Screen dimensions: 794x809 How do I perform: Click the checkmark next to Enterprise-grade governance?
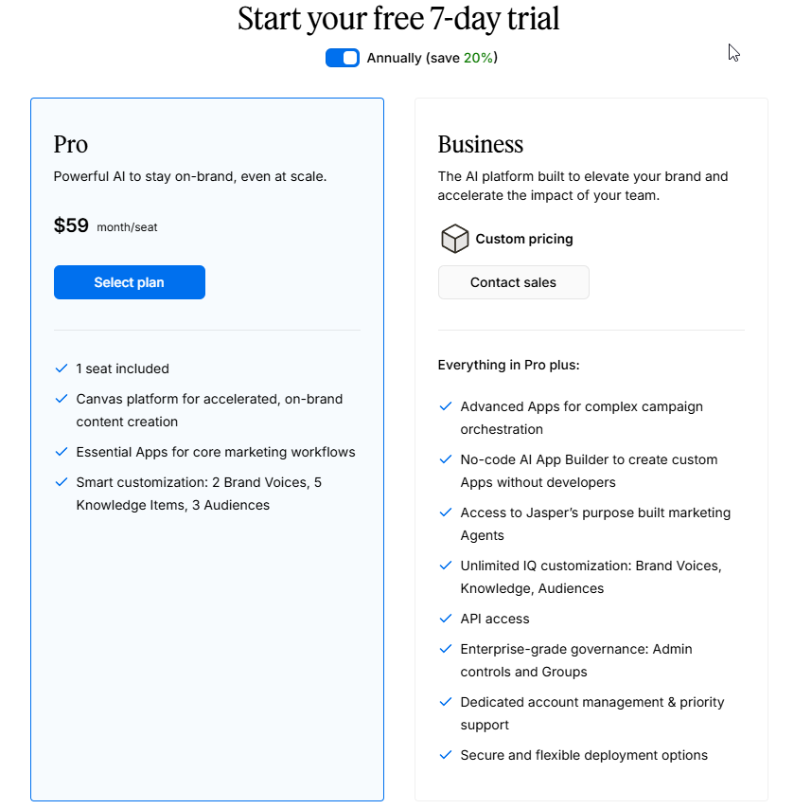pos(446,649)
